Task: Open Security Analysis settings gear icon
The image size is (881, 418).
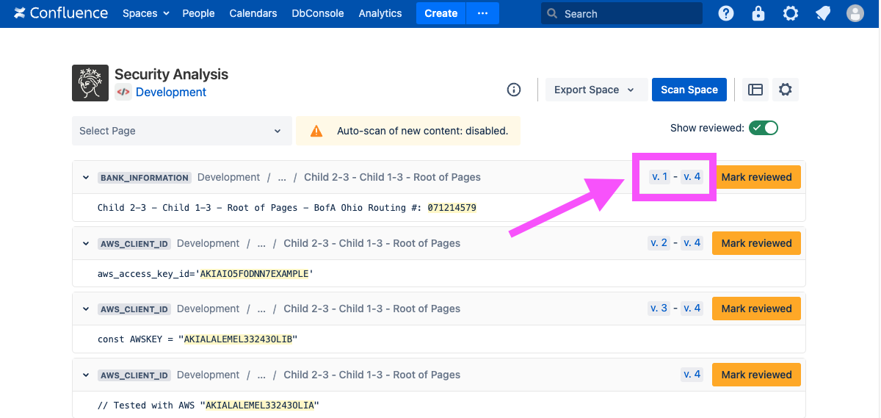Action: 786,90
